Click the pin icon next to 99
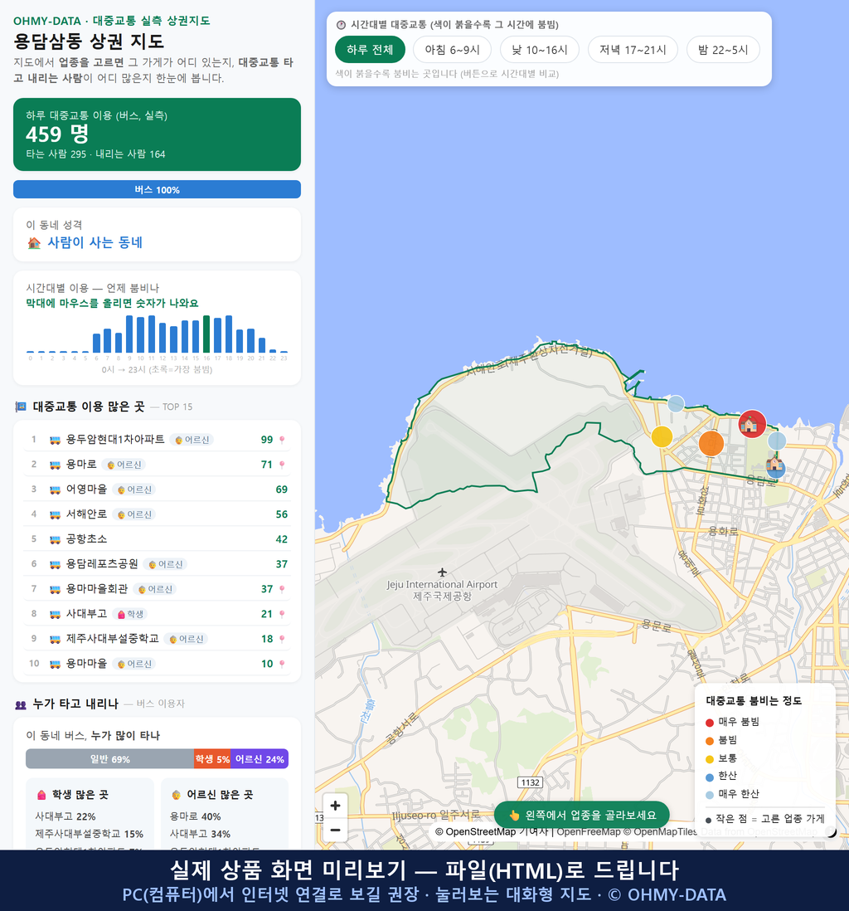 (x=282, y=440)
